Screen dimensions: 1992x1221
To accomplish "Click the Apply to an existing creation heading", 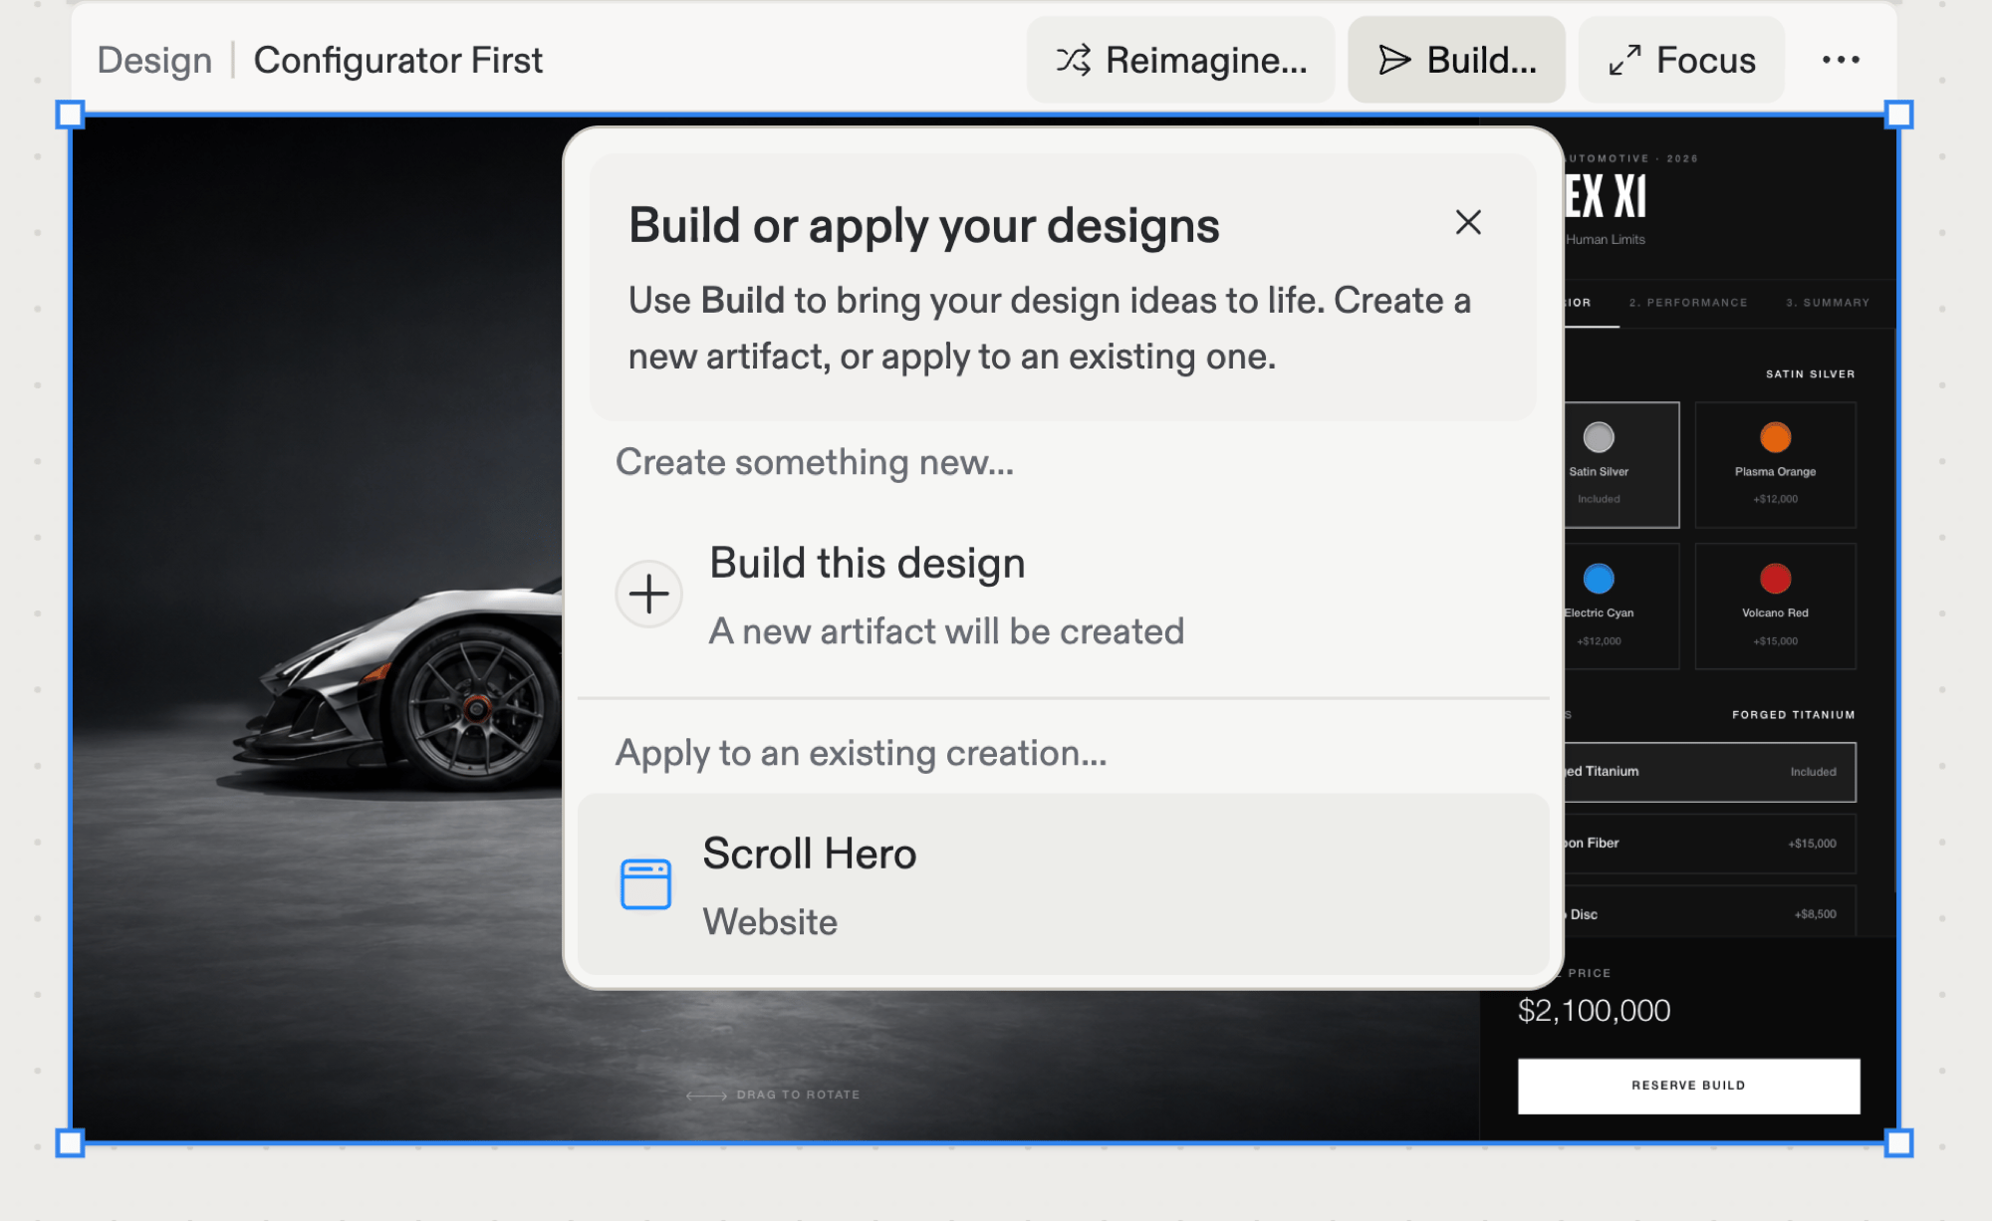I will tap(862, 754).
